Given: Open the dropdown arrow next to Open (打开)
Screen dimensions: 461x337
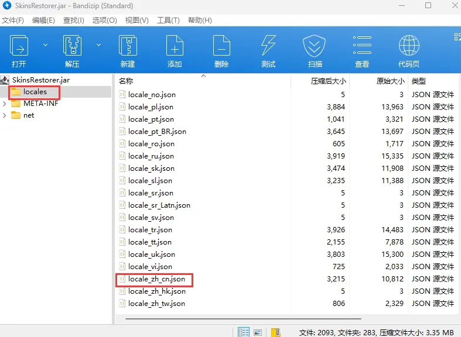Looking at the screenshot, I should pyautogui.click(x=45, y=44).
